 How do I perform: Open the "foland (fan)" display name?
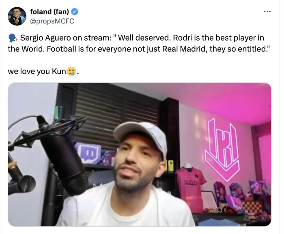click(49, 12)
